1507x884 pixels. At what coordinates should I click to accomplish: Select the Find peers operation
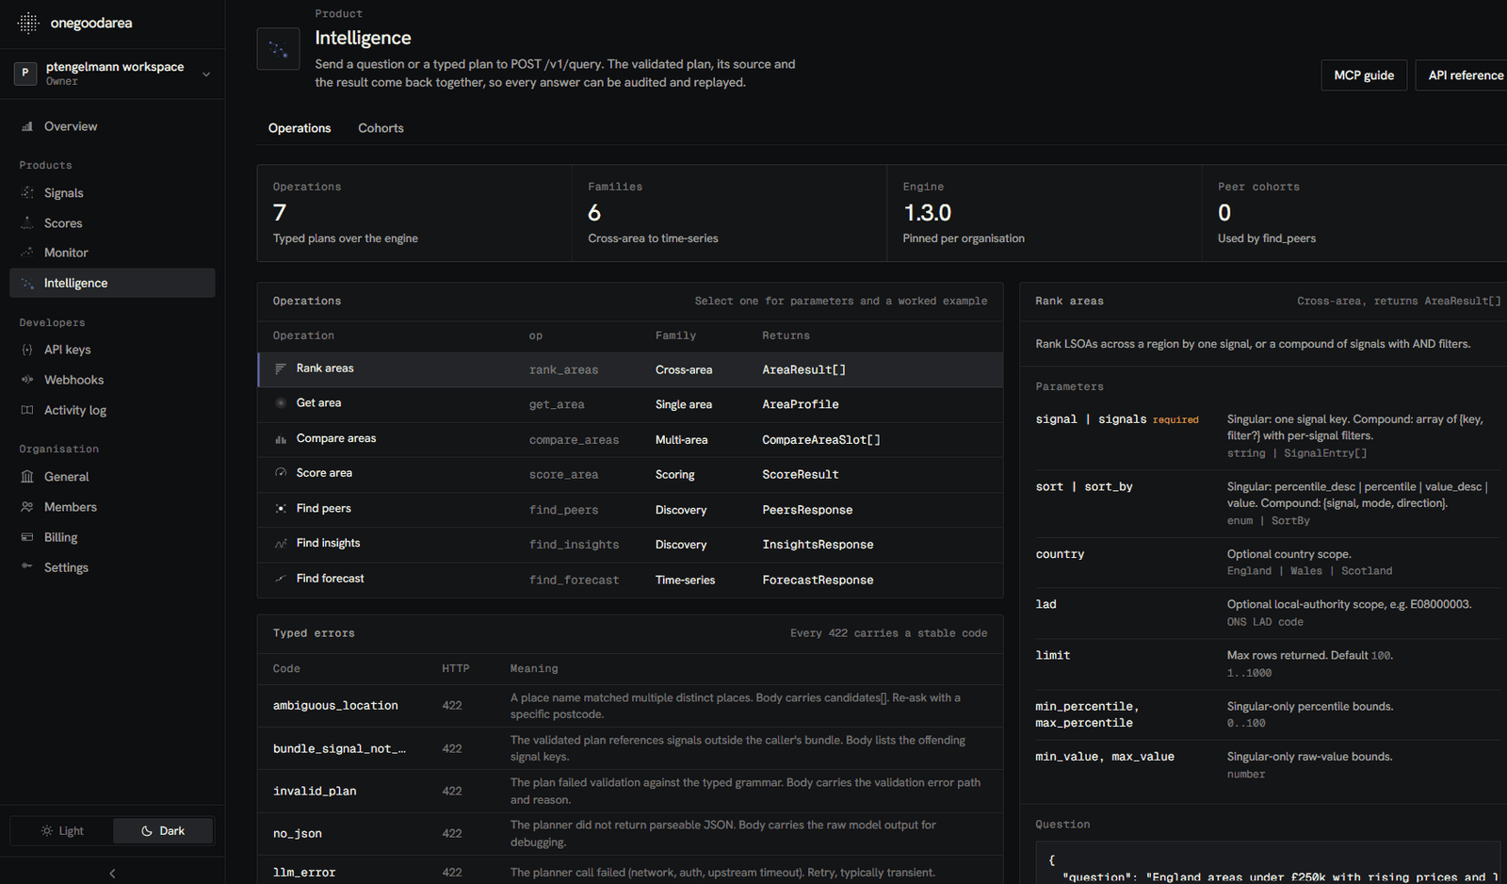[x=630, y=510]
